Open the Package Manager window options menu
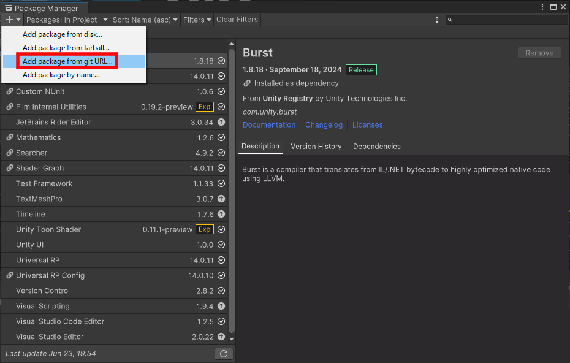 (542, 7)
